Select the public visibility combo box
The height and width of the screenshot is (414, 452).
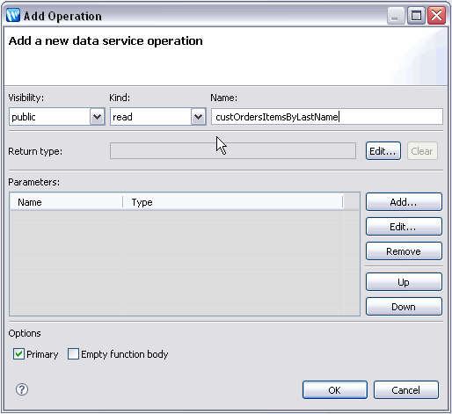click(x=57, y=117)
